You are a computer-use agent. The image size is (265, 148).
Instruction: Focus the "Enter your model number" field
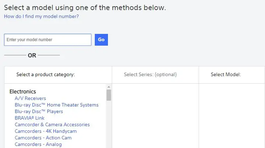pos(47,40)
